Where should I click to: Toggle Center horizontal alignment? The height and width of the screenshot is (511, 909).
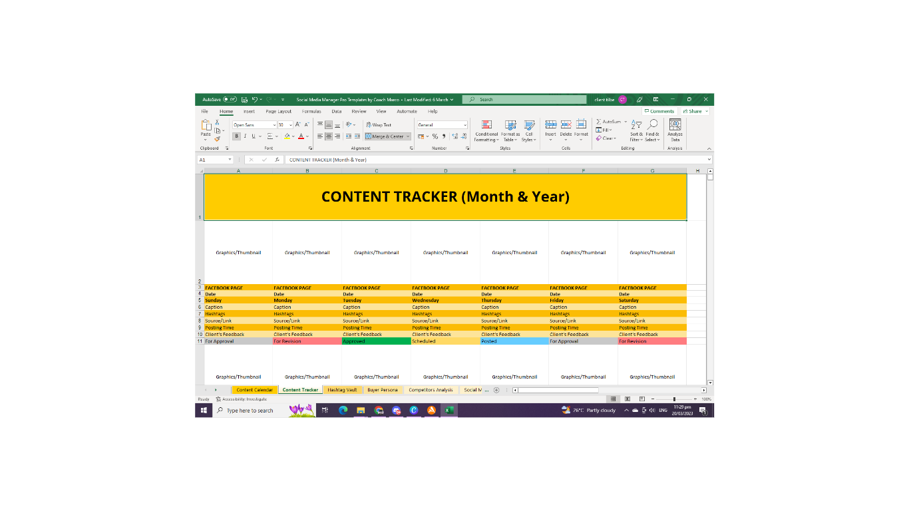point(329,136)
